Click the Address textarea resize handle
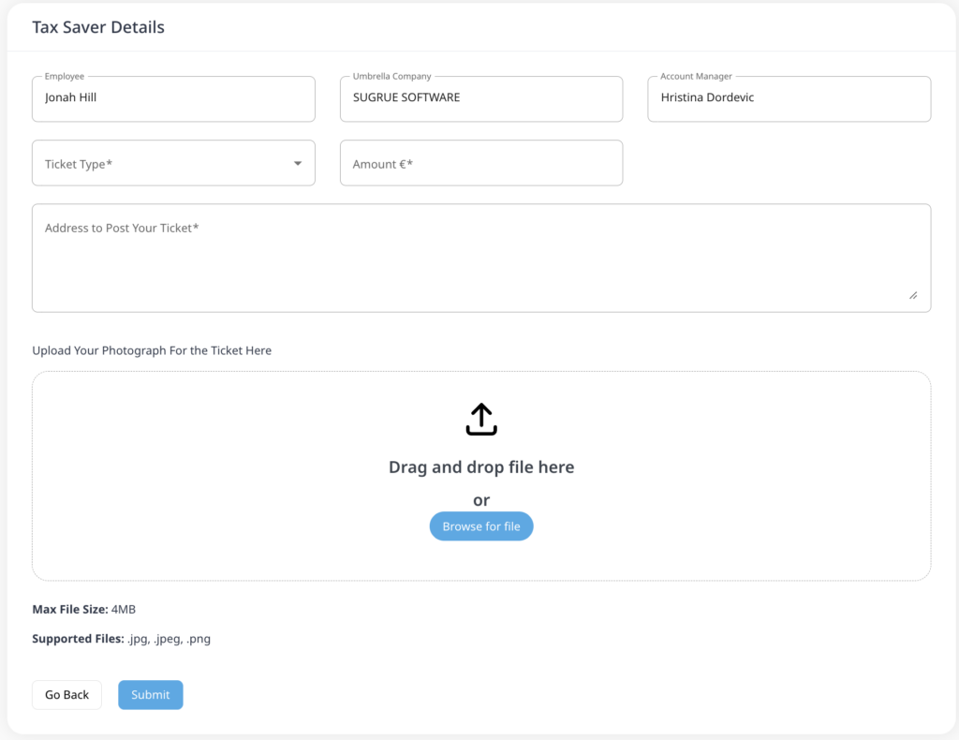 [913, 295]
